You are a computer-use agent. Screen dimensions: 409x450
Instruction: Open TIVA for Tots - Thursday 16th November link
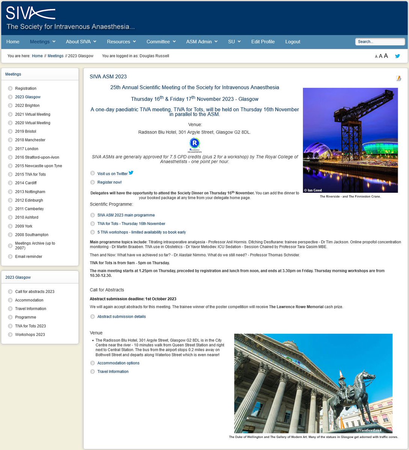click(131, 223)
